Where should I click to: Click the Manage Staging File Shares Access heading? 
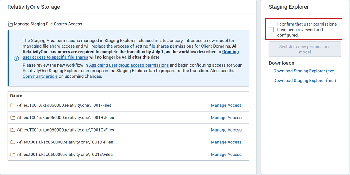pos(48,24)
